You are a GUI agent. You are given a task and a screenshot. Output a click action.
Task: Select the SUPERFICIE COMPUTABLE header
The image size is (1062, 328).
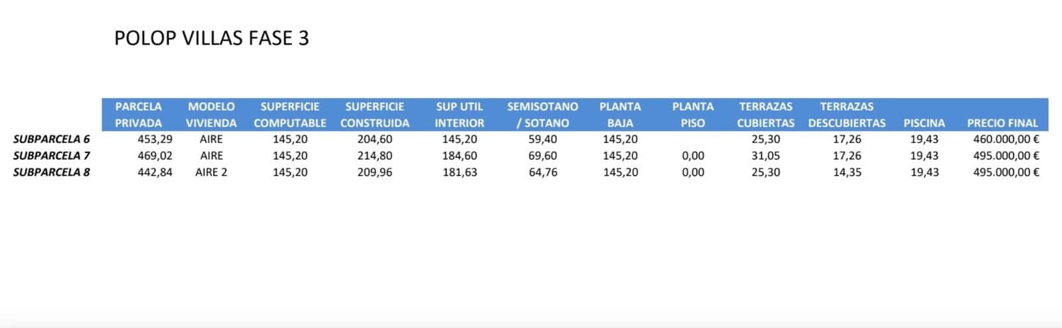coord(290,115)
